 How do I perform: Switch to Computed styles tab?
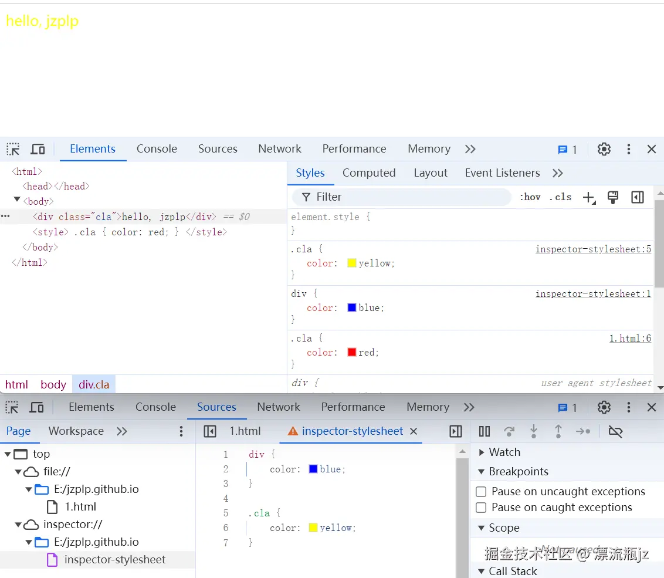369,173
